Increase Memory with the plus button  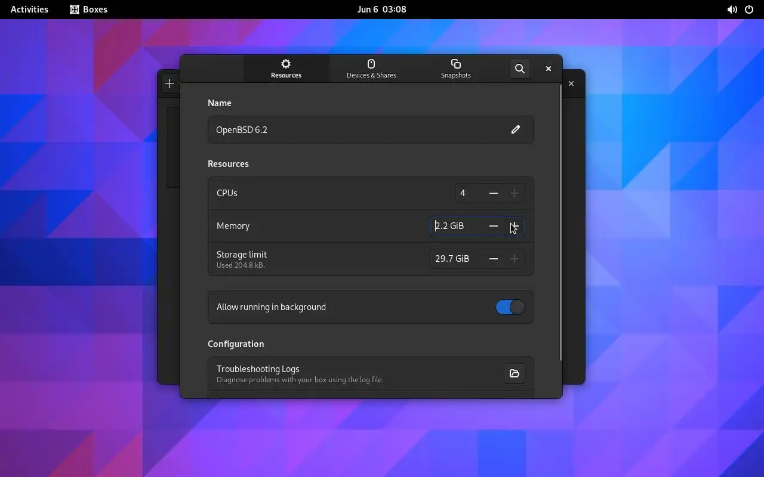pos(515,226)
